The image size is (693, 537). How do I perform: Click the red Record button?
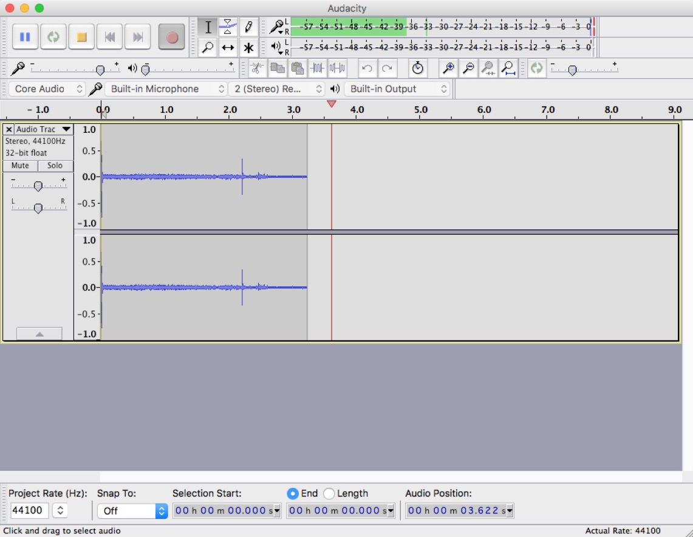[171, 37]
